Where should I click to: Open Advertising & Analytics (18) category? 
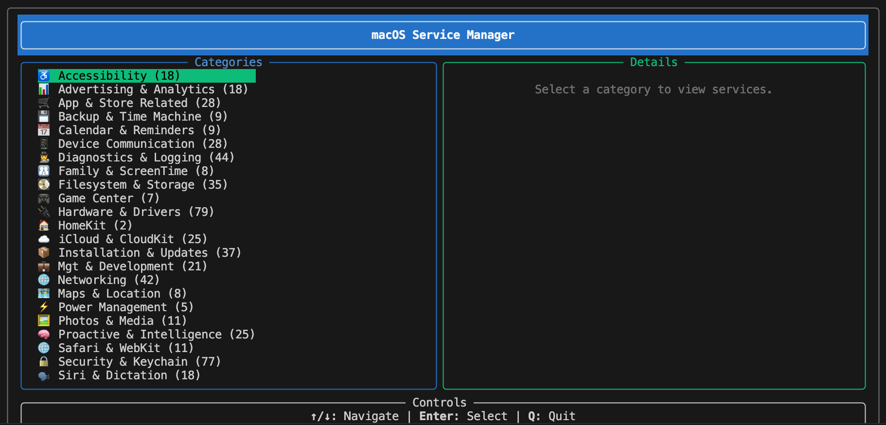[x=153, y=89]
